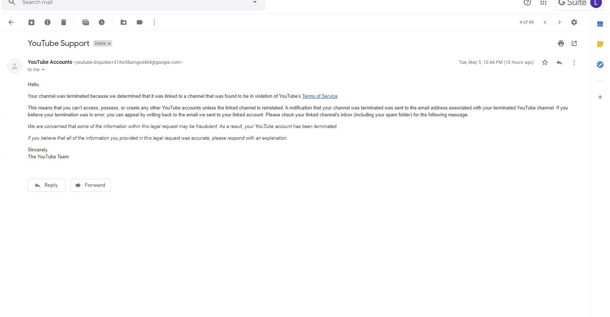Click sender name YouTube Accounts
The height and width of the screenshot is (317, 610).
(50, 62)
